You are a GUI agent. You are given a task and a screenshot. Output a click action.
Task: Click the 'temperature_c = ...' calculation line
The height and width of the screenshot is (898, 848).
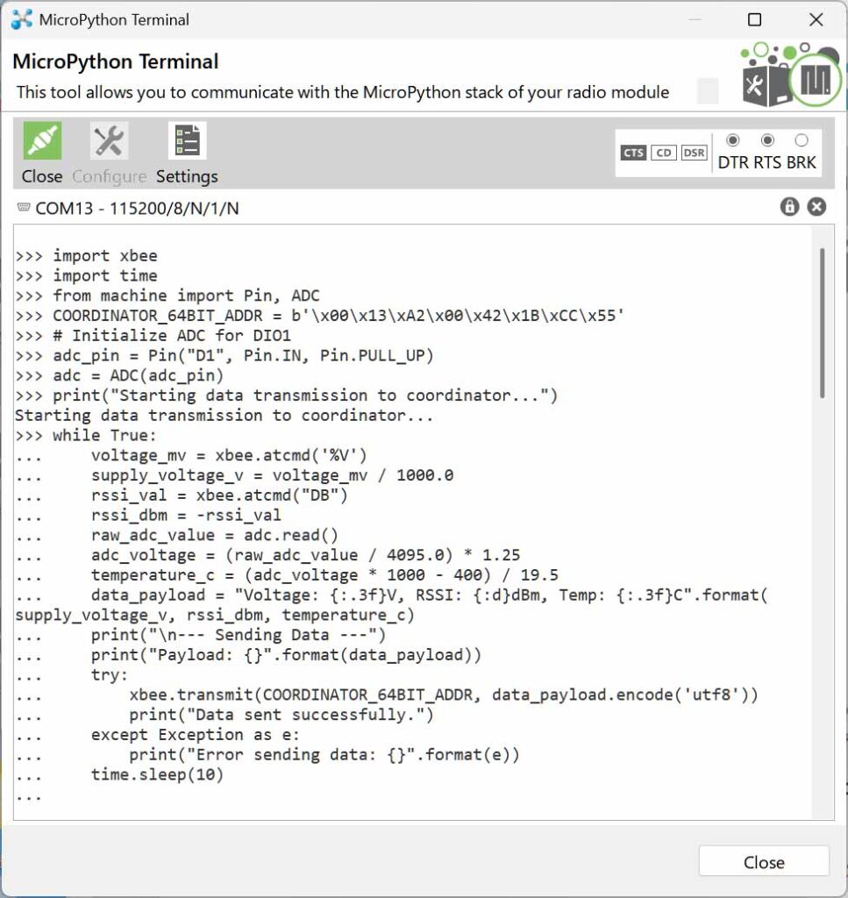pyautogui.click(x=287, y=574)
